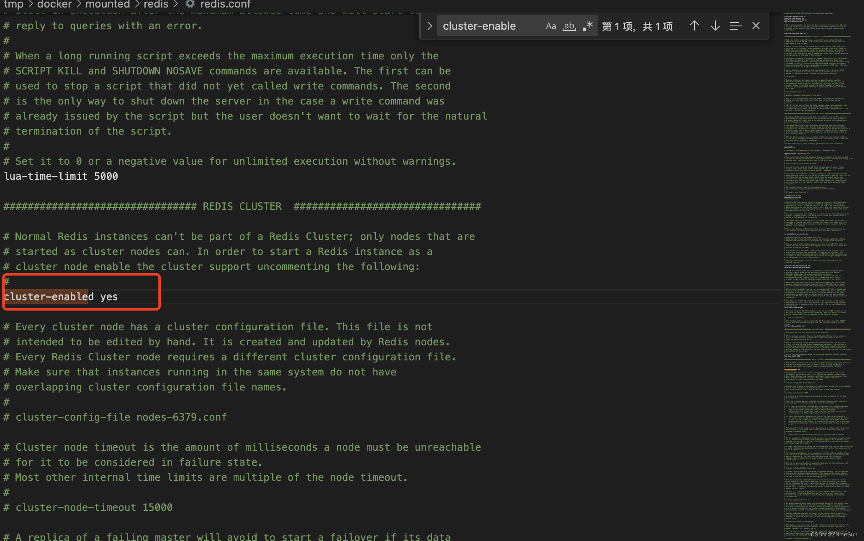This screenshot has width=864, height=541.
Task: Click line 'for it to be considered in failure state.'
Action: point(133,462)
